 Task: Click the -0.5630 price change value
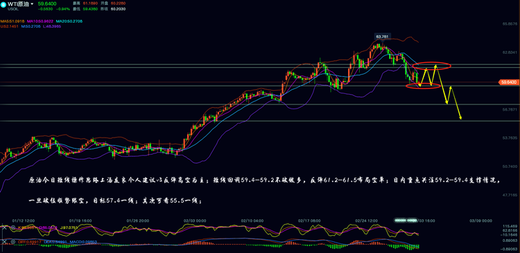click(46, 9)
